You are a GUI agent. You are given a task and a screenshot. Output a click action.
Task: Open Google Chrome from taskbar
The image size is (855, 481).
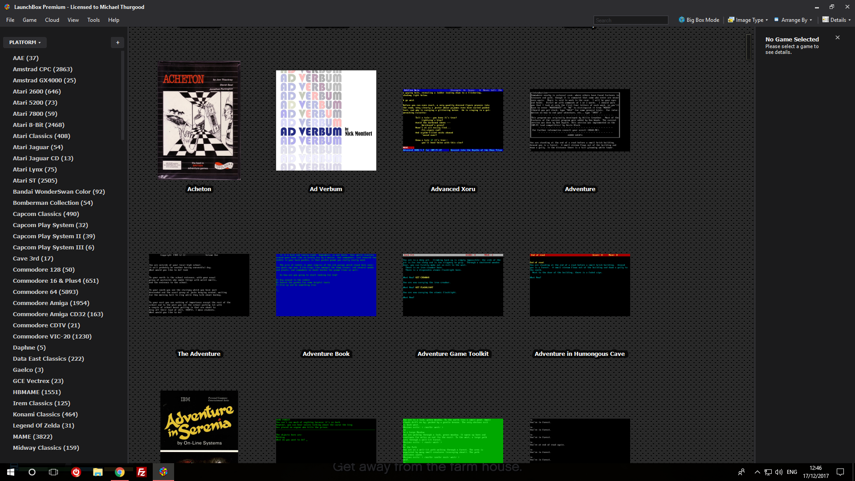pos(119,472)
